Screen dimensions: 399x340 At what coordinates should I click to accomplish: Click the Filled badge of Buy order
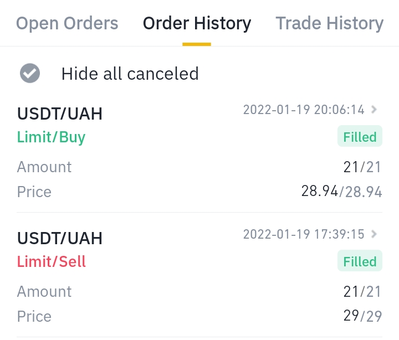360,136
